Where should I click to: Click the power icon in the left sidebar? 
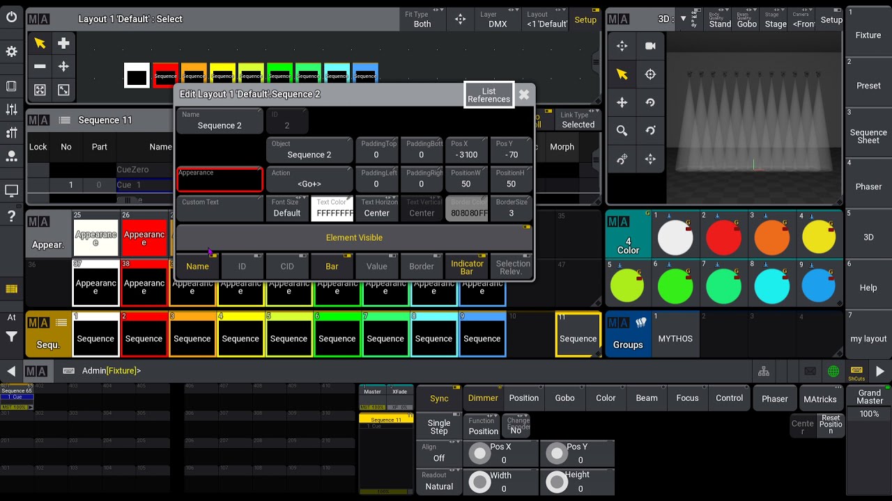(11, 17)
